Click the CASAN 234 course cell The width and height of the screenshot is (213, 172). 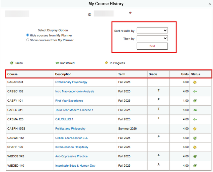[30, 82]
